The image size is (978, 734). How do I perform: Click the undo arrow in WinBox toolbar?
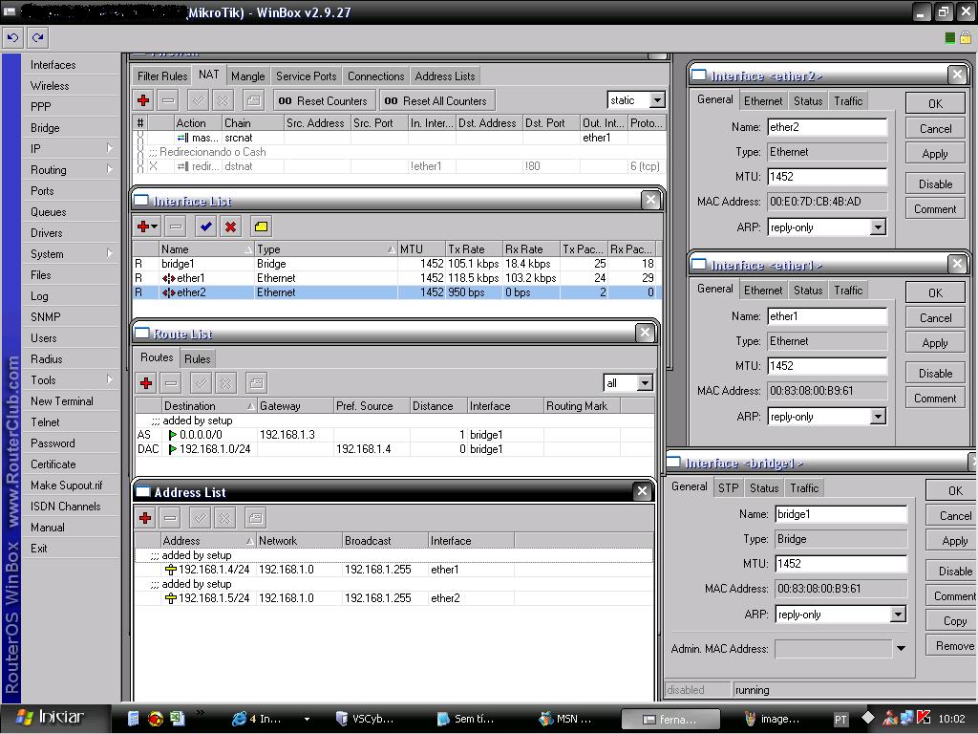[x=12, y=38]
